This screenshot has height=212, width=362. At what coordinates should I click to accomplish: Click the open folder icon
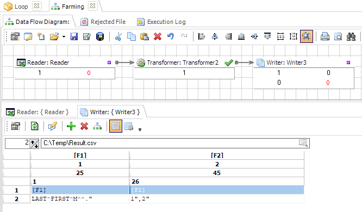[54, 36]
